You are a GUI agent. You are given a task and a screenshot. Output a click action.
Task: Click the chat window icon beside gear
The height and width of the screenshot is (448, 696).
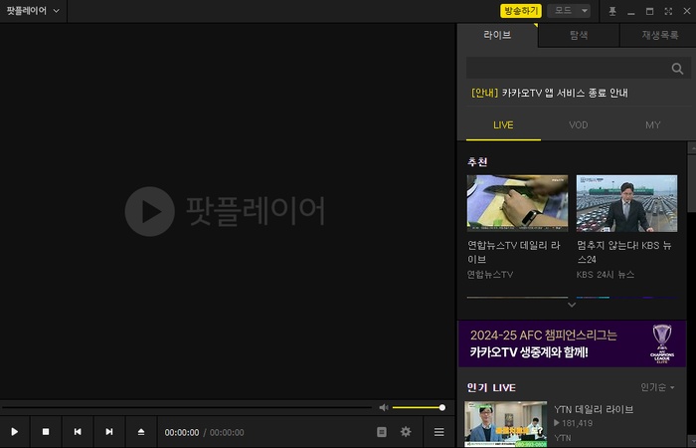[382, 431]
